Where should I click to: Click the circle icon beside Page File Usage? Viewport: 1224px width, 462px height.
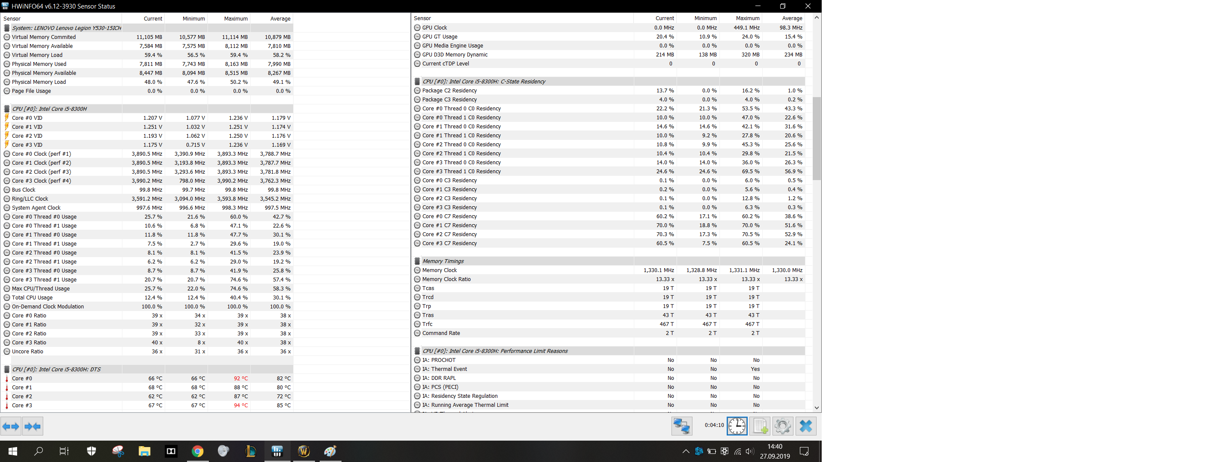coord(7,91)
